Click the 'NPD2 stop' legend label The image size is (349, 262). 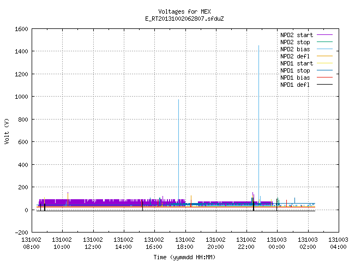click(295, 42)
